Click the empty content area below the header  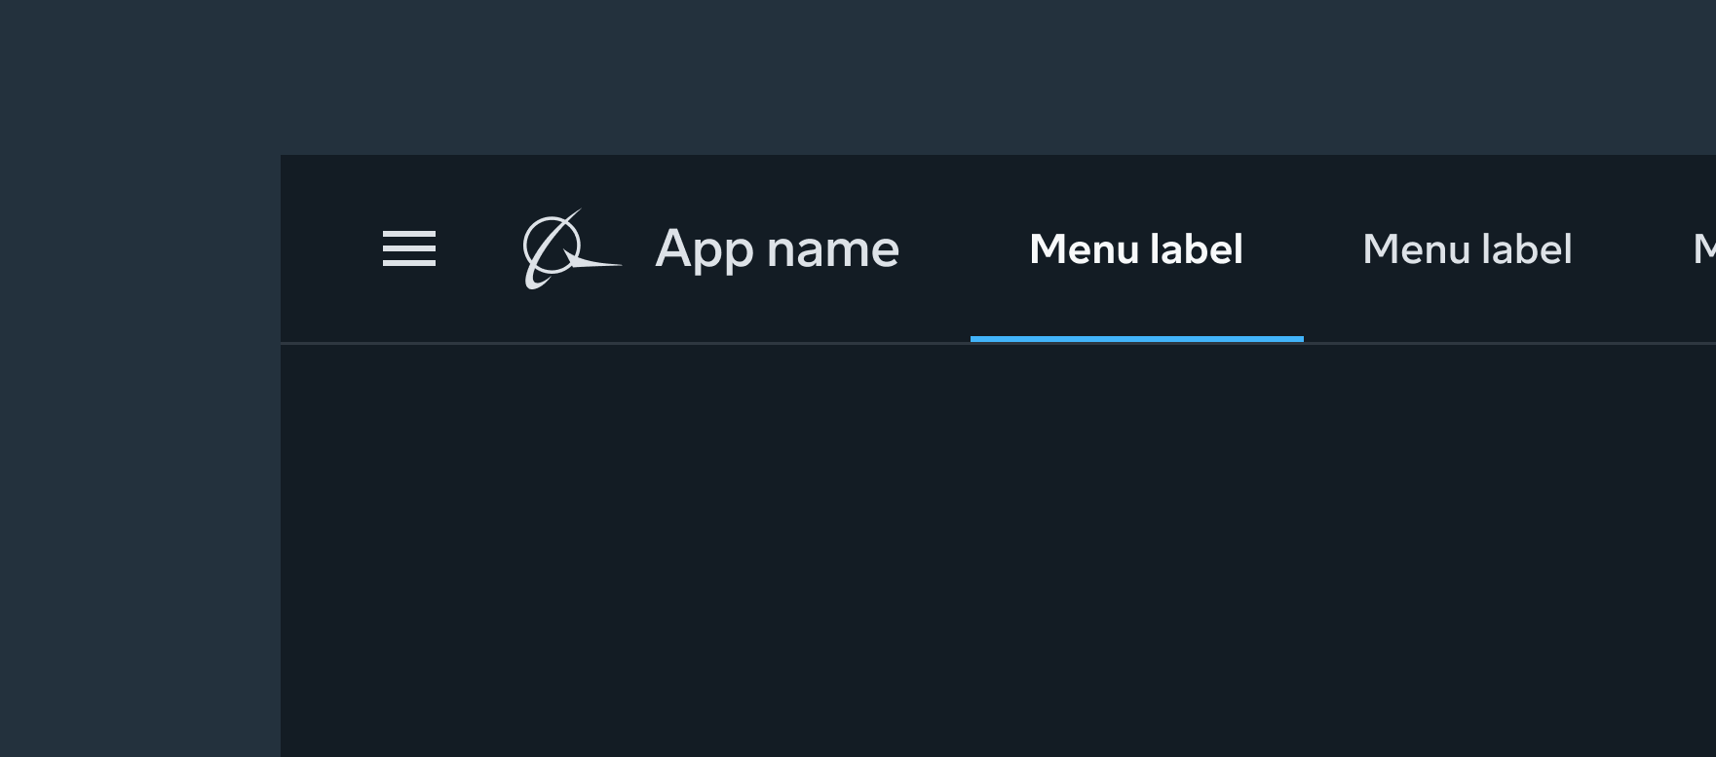point(974,546)
